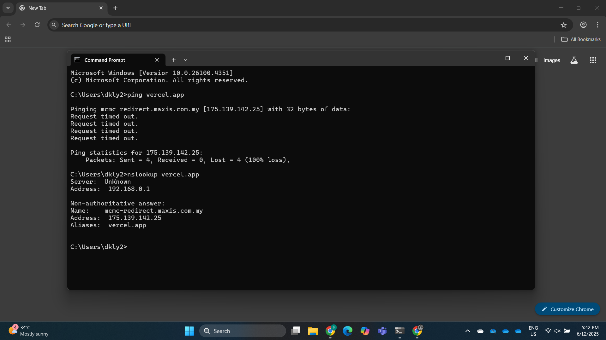This screenshot has height=340, width=606.
Task: Open Chrome icon with profile badge on taskbar
Action: coord(417,331)
